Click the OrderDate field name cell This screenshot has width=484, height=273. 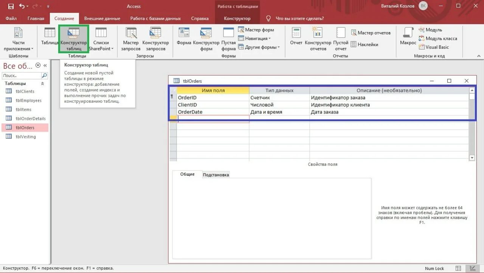coord(213,112)
